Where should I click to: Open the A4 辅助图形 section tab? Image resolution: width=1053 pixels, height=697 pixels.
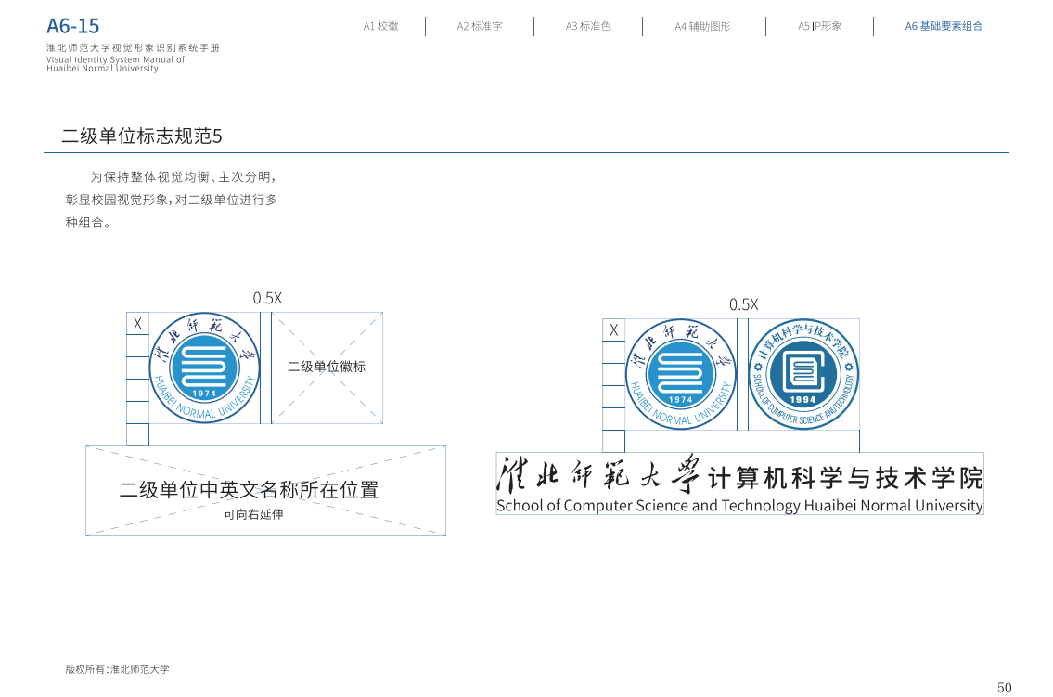702,26
